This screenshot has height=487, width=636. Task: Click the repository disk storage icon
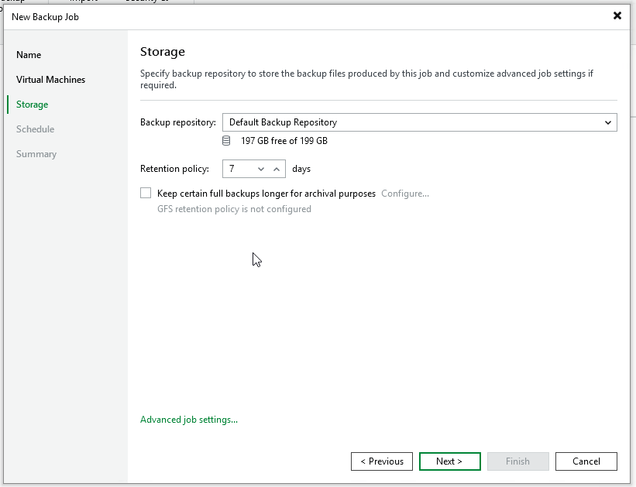point(226,141)
